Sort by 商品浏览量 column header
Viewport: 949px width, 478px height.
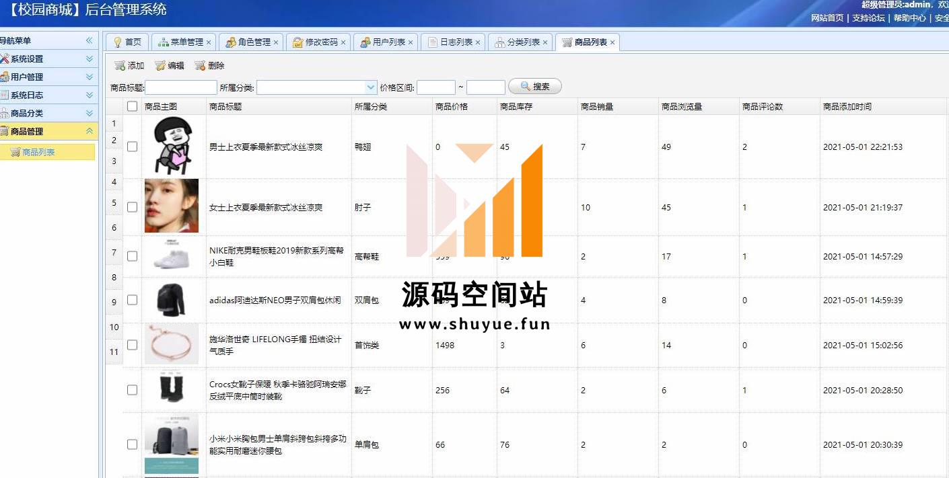point(699,106)
